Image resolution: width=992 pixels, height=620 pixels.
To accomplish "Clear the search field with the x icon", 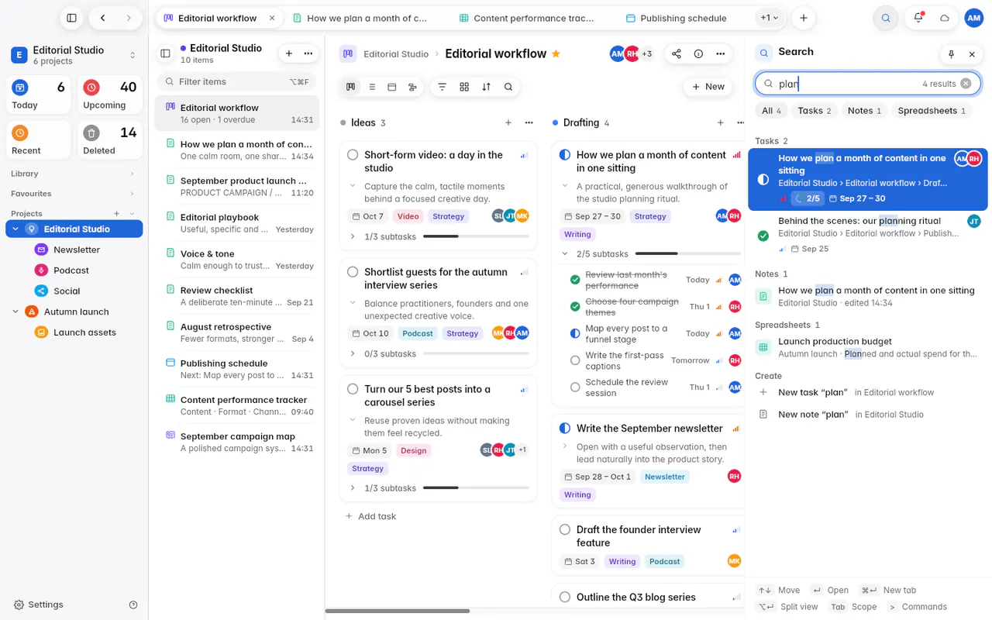I will (966, 84).
